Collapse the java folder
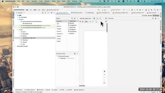 point(18,19)
